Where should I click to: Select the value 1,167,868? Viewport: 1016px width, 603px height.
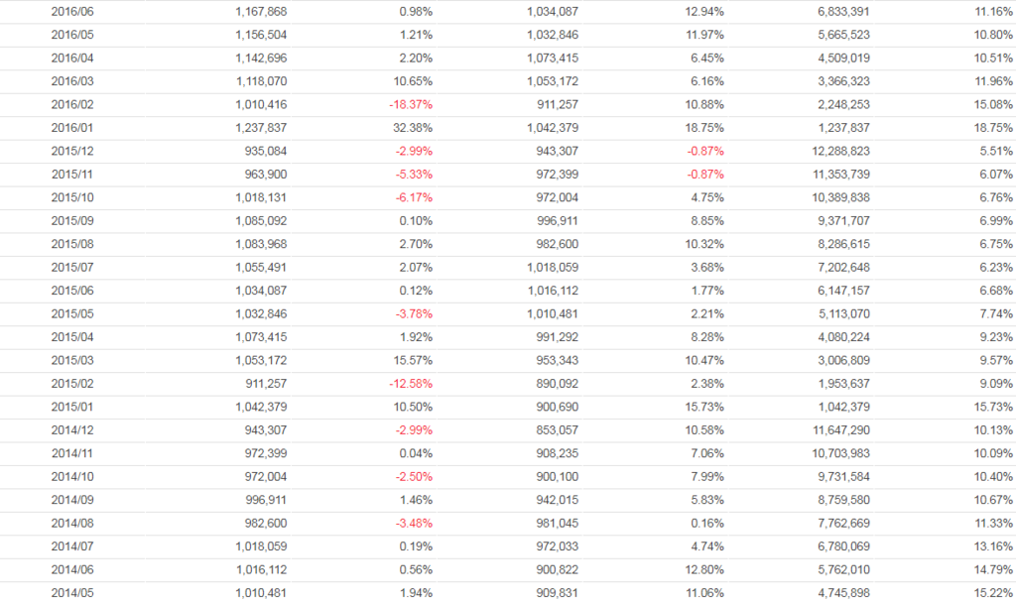click(x=262, y=11)
